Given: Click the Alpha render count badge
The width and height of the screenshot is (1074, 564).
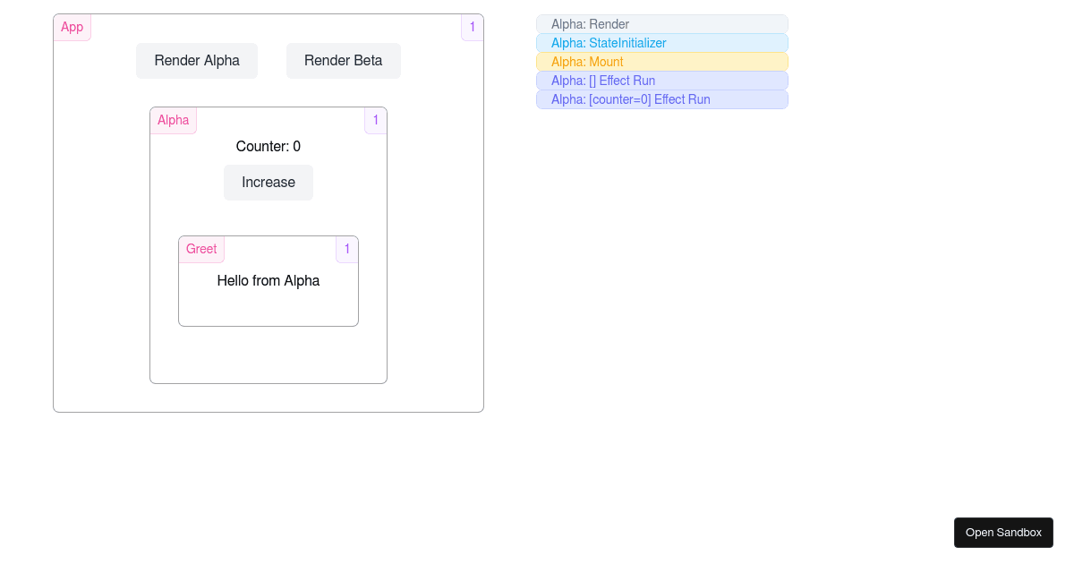Looking at the screenshot, I should (x=376, y=121).
